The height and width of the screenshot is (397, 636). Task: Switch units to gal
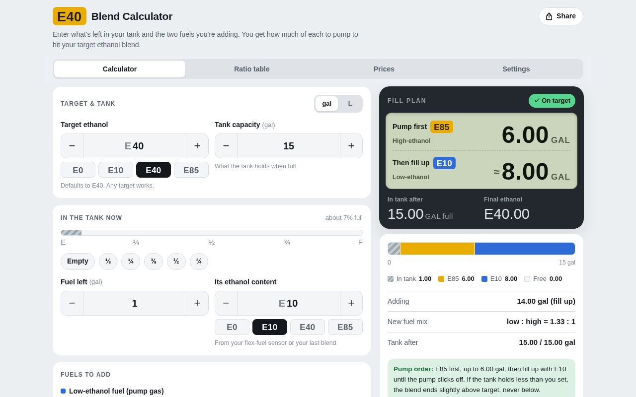tap(326, 104)
